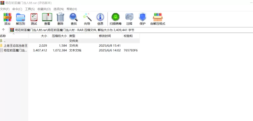Open the 帮助(H) menu
Image resolution: width=253 pixels, height=121 pixels.
[72, 9]
